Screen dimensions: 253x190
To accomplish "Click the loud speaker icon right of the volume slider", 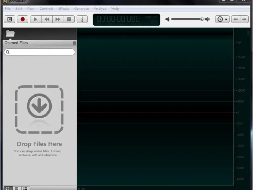I will click(207, 19).
